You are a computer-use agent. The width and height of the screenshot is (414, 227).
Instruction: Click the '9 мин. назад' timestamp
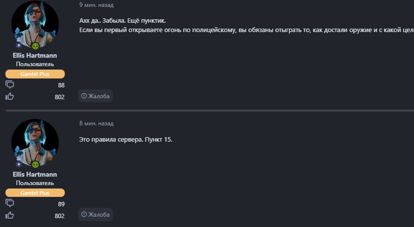click(96, 5)
